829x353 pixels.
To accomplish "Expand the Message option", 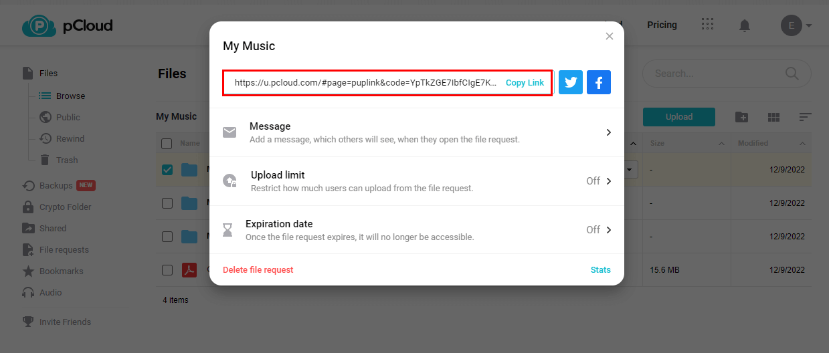I will pyautogui.click(x=608, y=132).
